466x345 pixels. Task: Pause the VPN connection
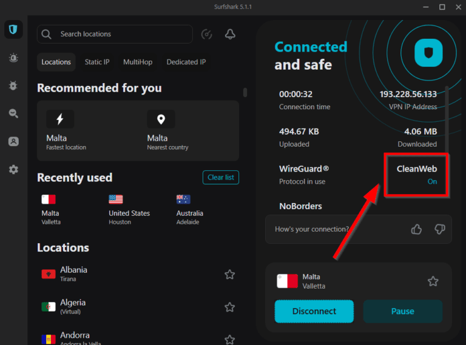point(402,311)
